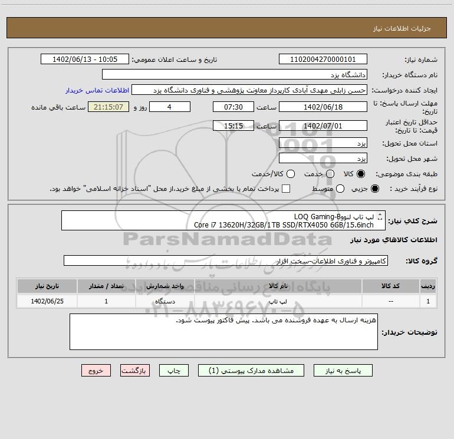Click the -- item code cell
This screenshot has width=454, height=439.
click(390, 301)
